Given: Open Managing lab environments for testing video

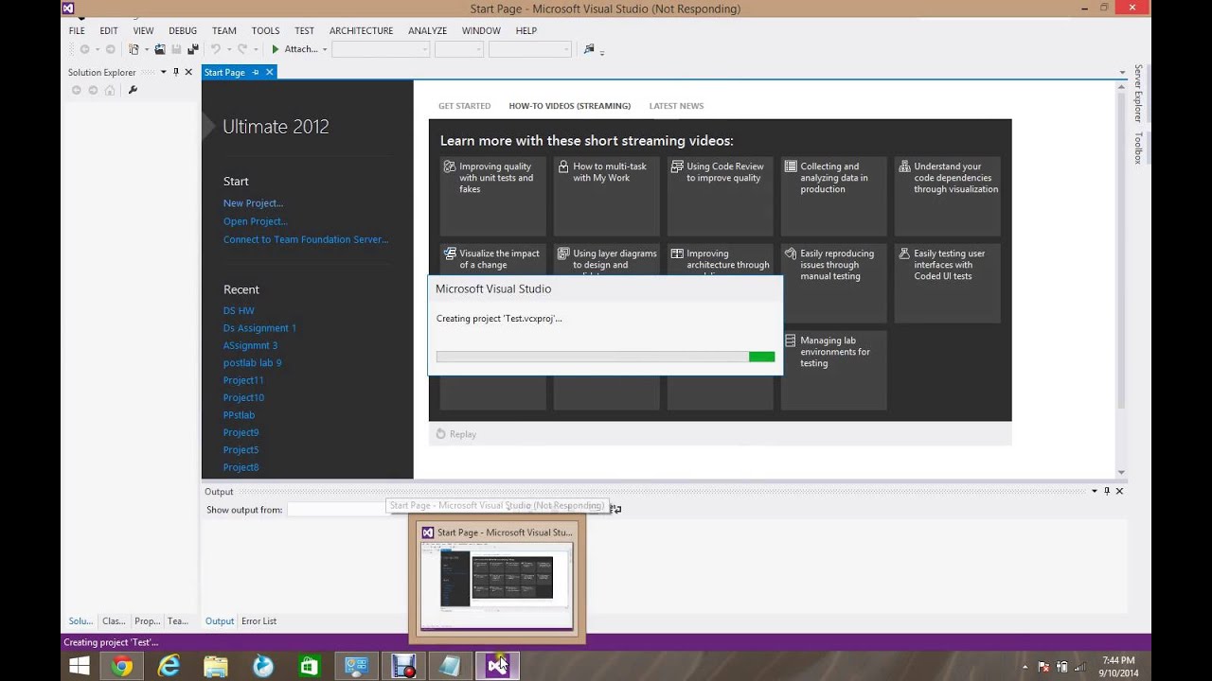Looking at the screenshot, I should click(833, 370).
